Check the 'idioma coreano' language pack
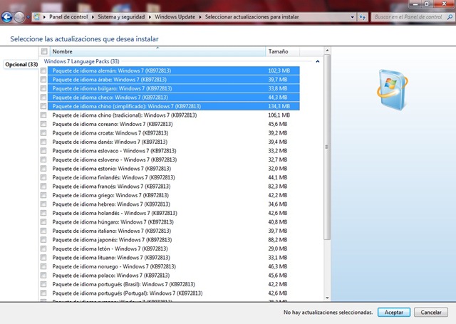Viewport: 456px width, 324px height. point(43,124)
